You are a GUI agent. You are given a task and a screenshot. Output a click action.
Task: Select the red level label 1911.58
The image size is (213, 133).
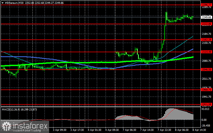point(206,104)
